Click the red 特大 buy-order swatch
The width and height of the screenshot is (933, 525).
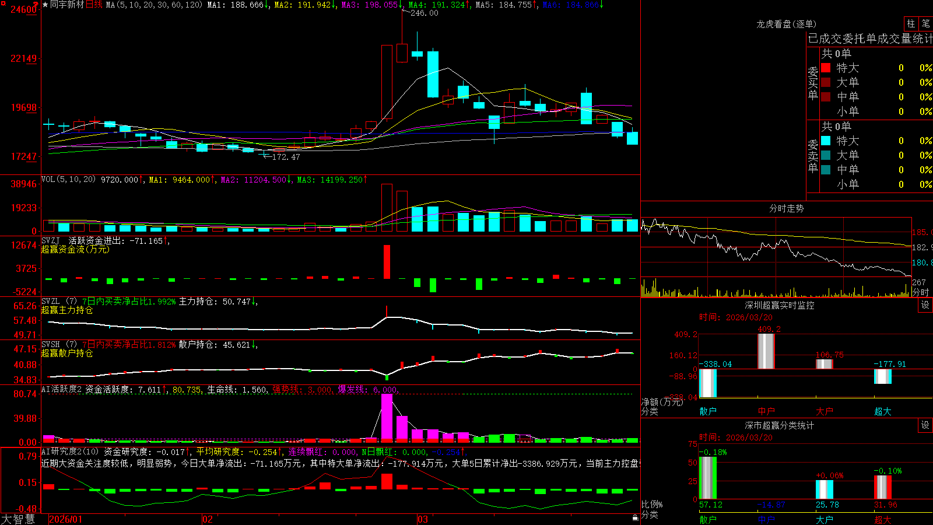826,68
